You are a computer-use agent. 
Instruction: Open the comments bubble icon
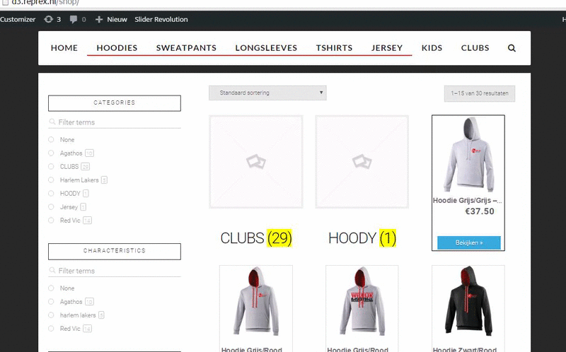tap(74, 20)
